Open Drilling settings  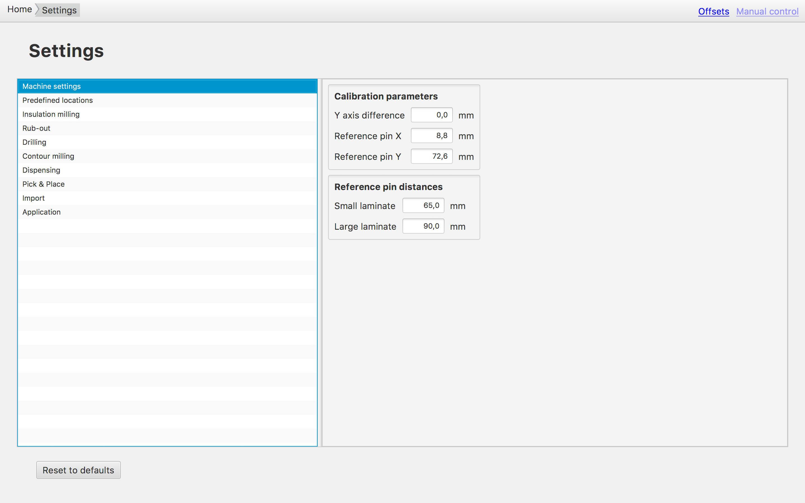(167, 142)
